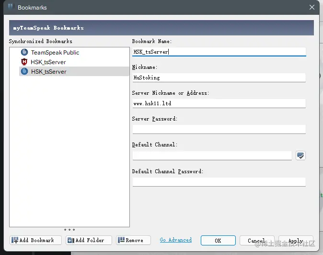Click the Default Channel Password label
This screenshot has width=323, height=255.
pos(168,171)
